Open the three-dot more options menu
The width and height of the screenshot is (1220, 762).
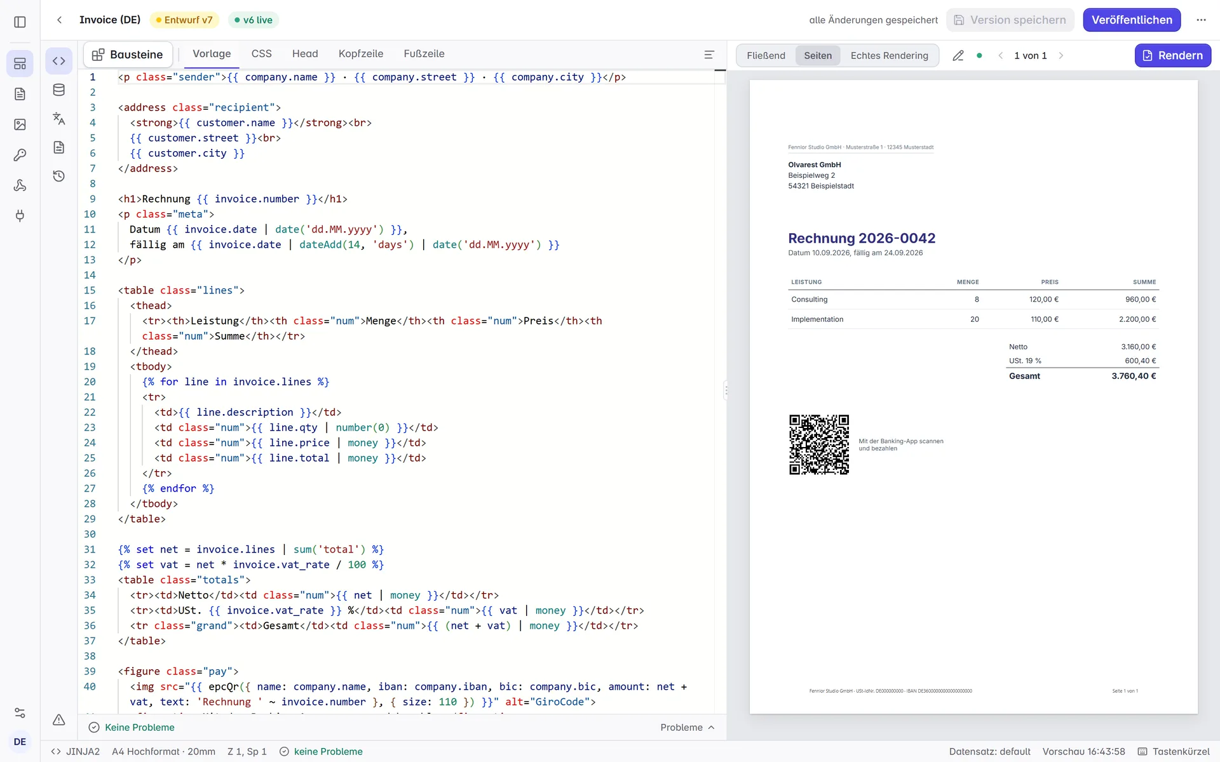(x=1201, y=20)
